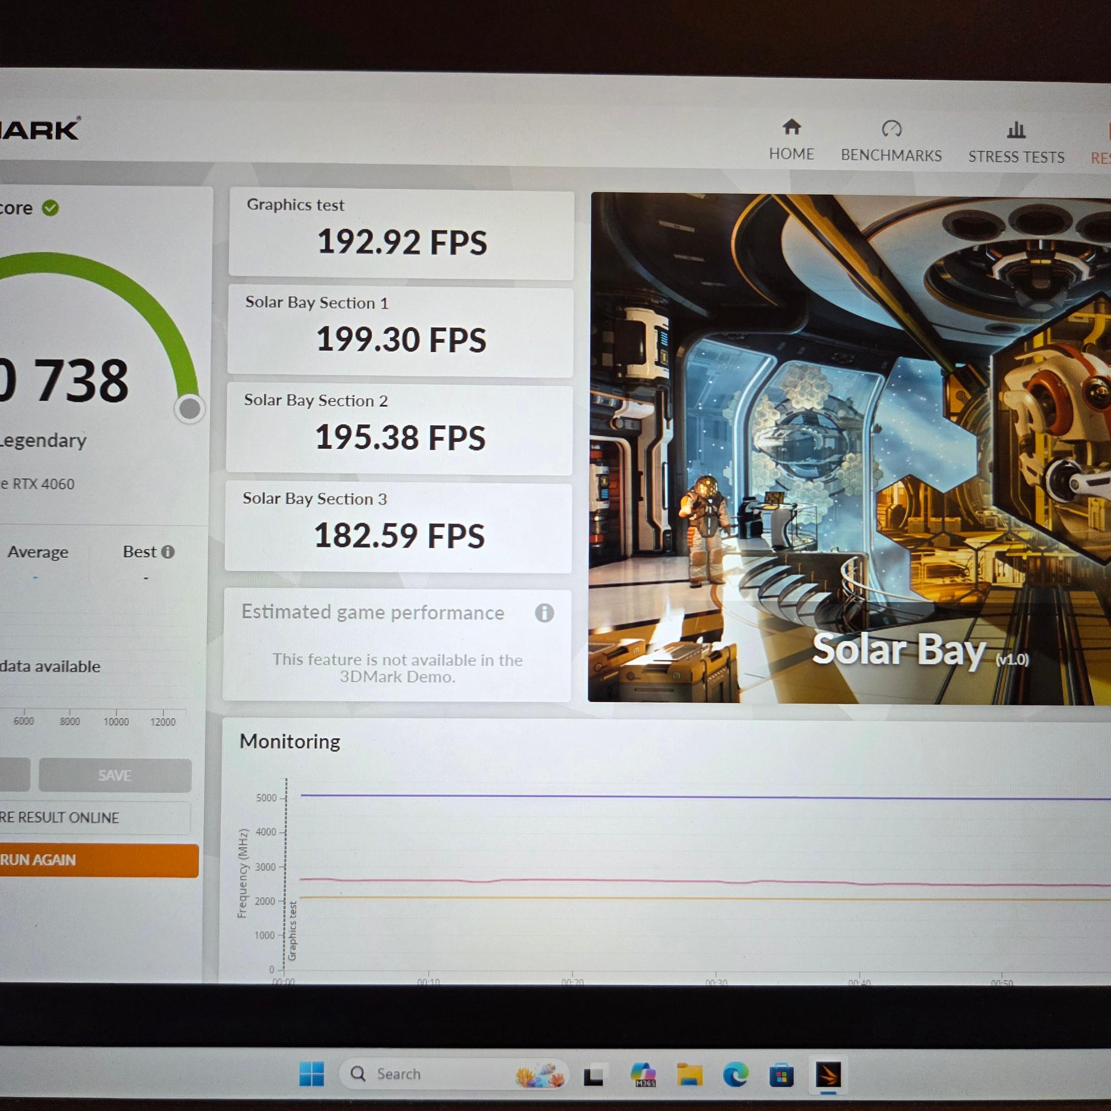Click the 3DMark icon in the taskbar

coord(828,1074)
